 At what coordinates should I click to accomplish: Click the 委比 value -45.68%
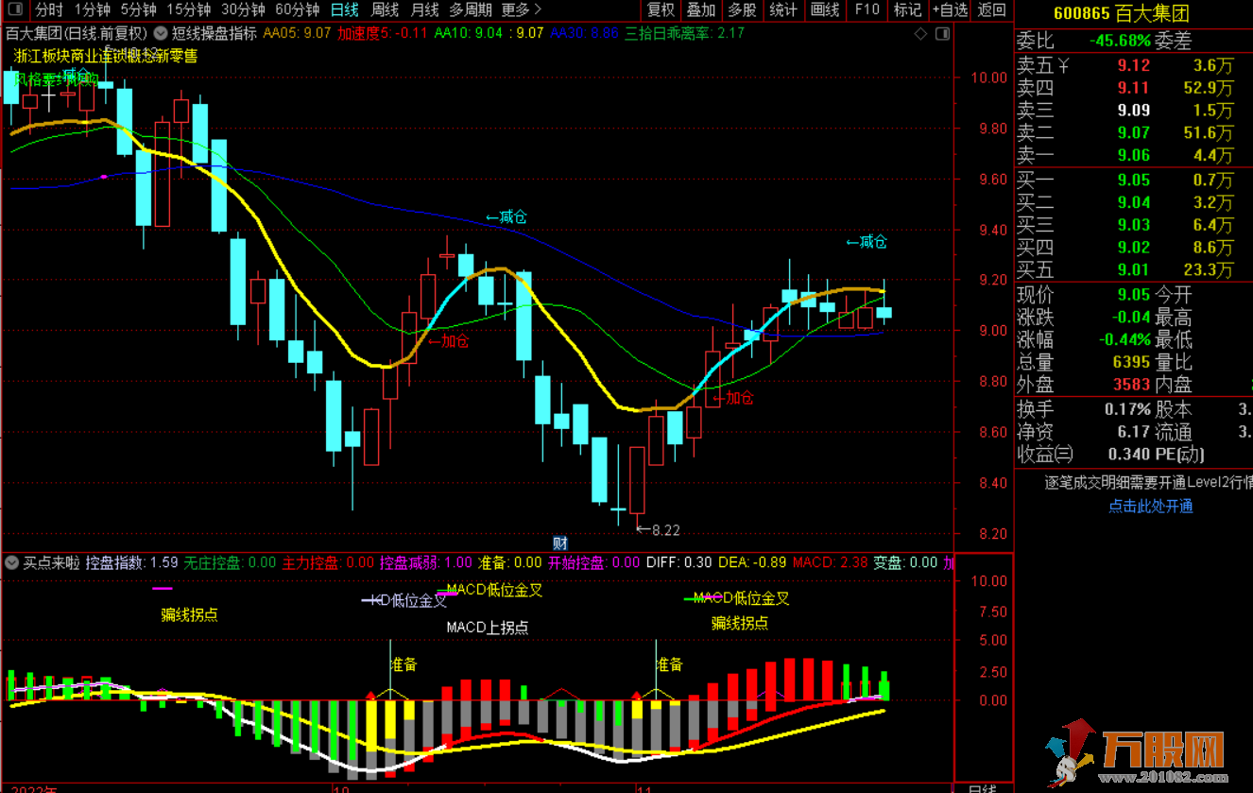[1120, 41]
